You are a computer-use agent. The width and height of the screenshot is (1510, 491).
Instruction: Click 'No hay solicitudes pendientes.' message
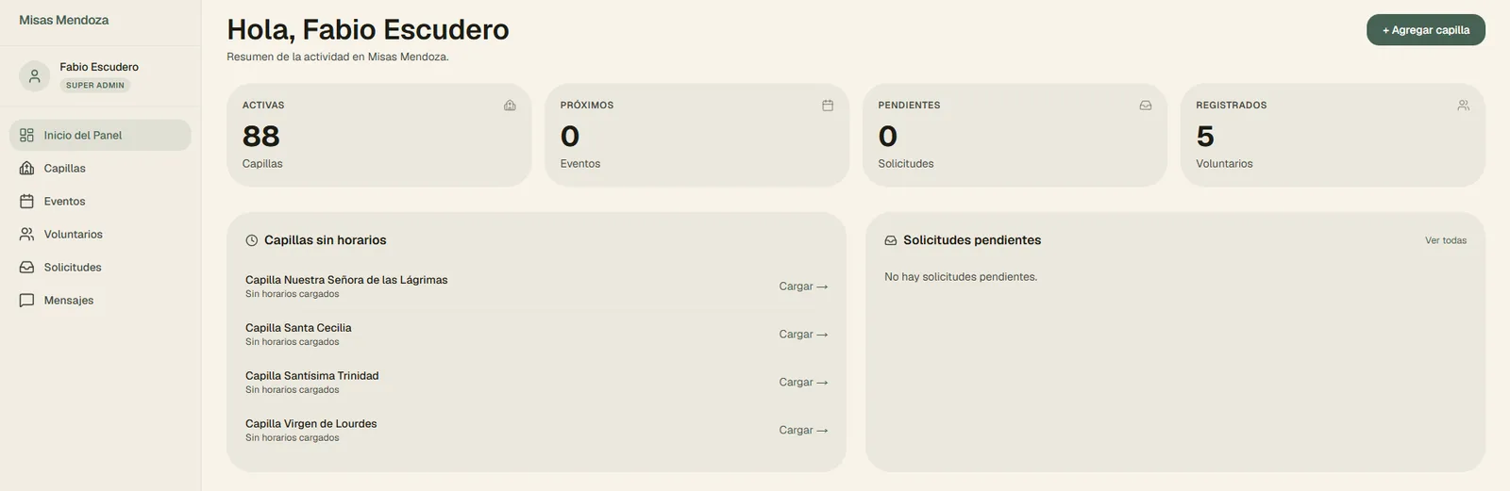961,277
